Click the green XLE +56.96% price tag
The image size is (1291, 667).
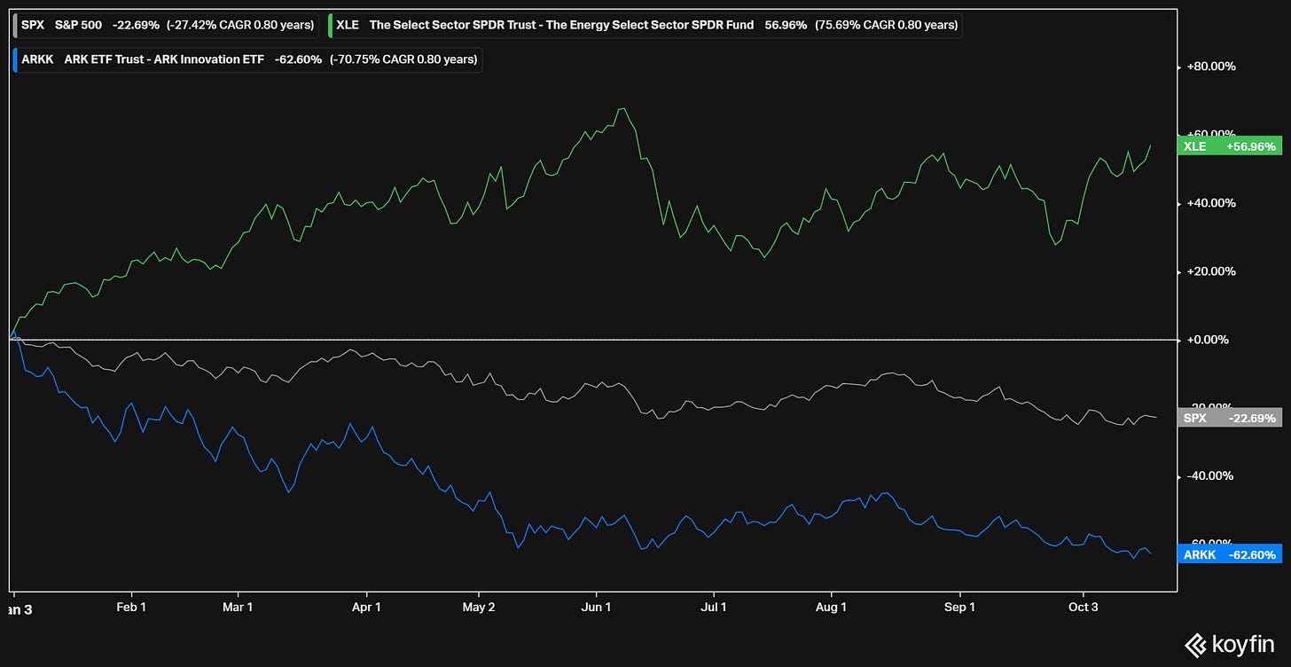pos(1230,146)
